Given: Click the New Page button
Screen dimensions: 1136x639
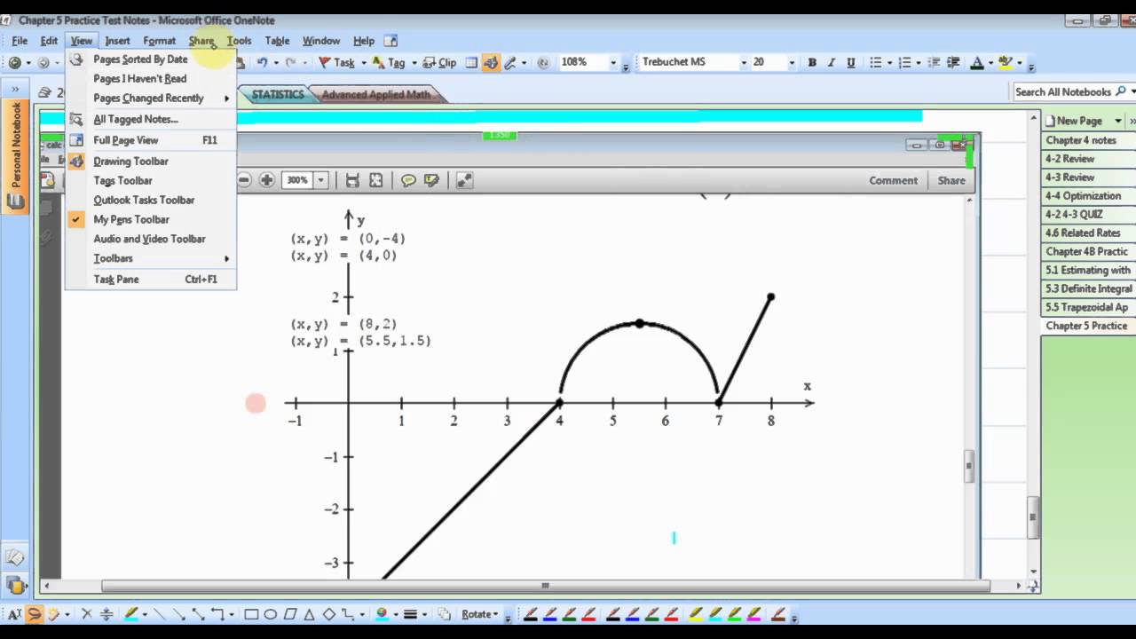Looking at the screenshot, I should [1077, 121].
